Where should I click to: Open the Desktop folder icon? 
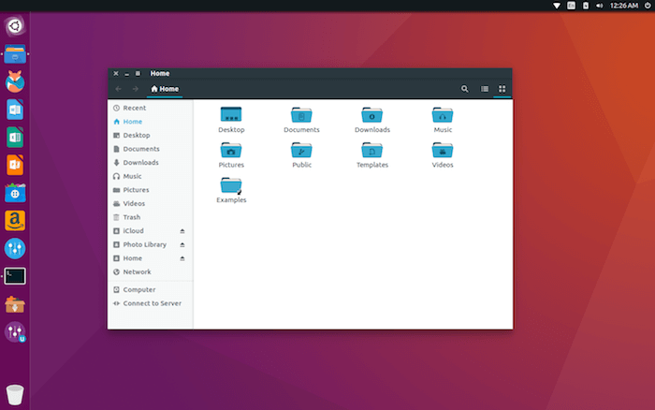point(231,114)
